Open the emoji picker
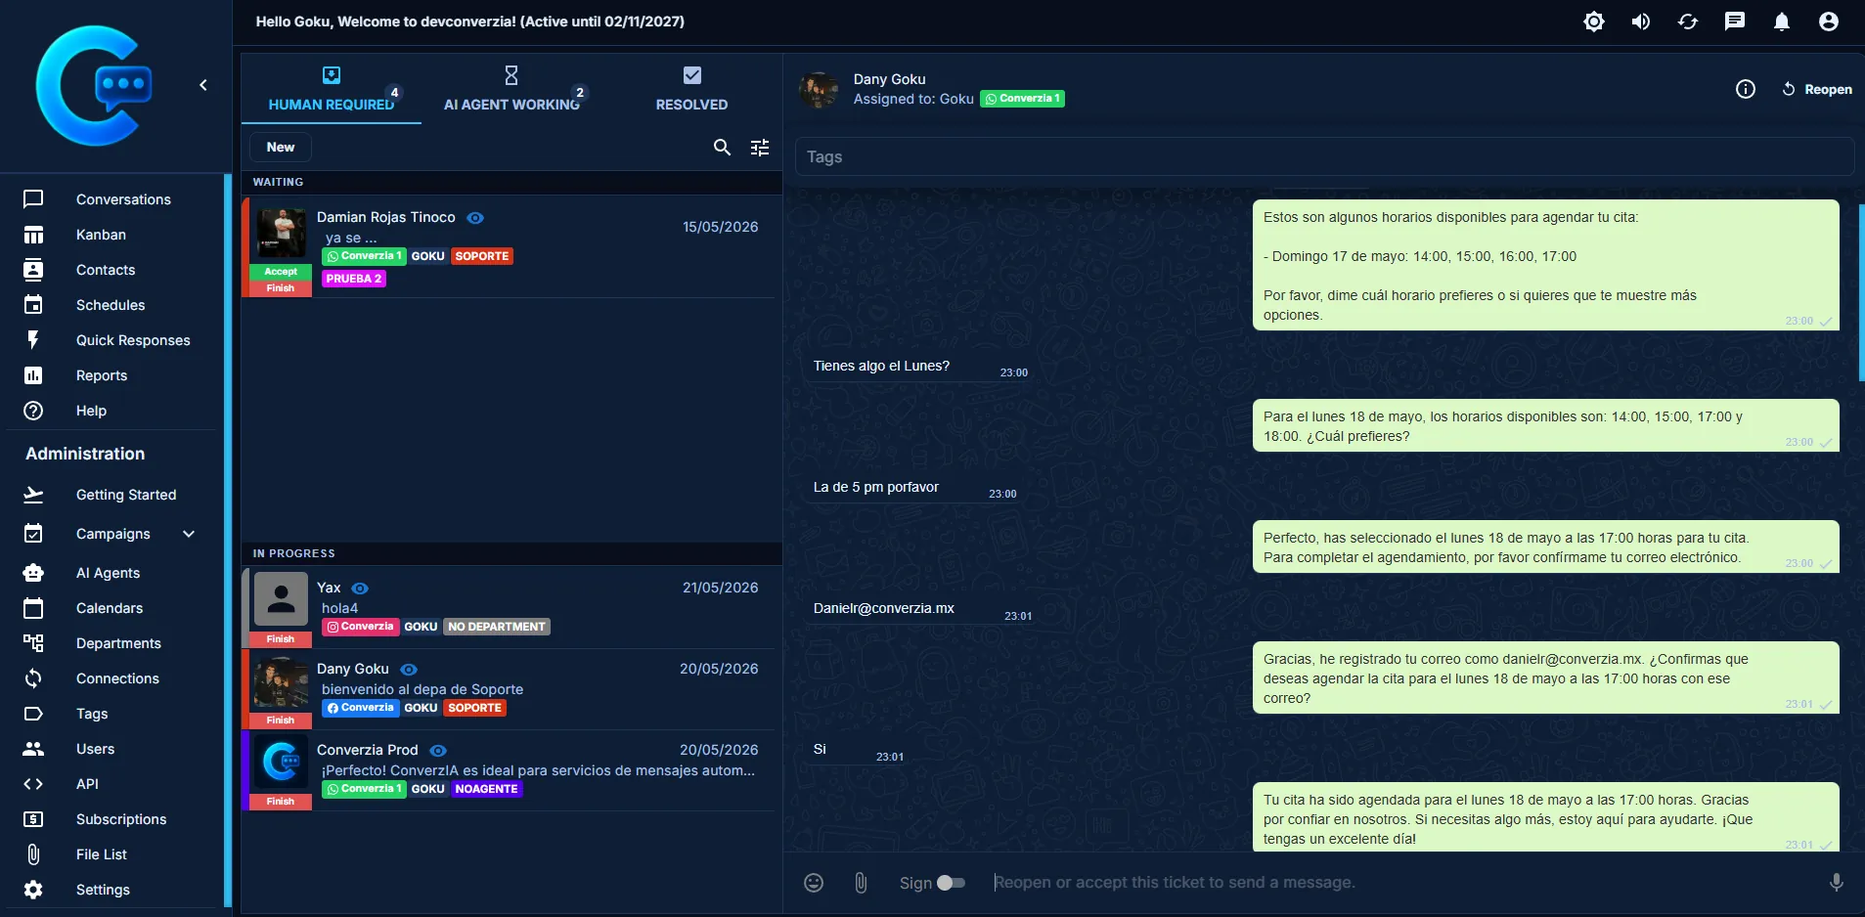Viewport: 1865px width, 917px height. [814, 883]
